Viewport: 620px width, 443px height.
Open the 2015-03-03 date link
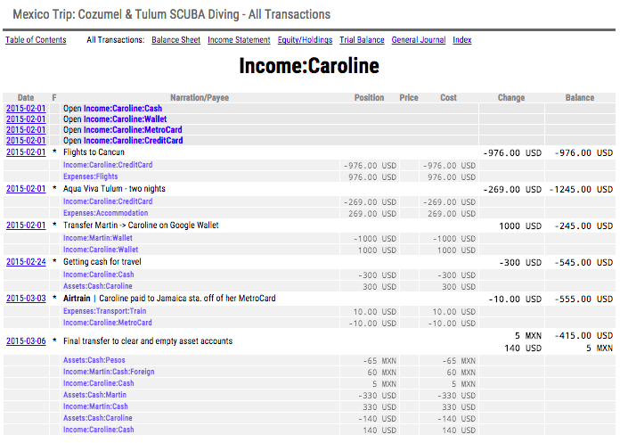(26, 299)
